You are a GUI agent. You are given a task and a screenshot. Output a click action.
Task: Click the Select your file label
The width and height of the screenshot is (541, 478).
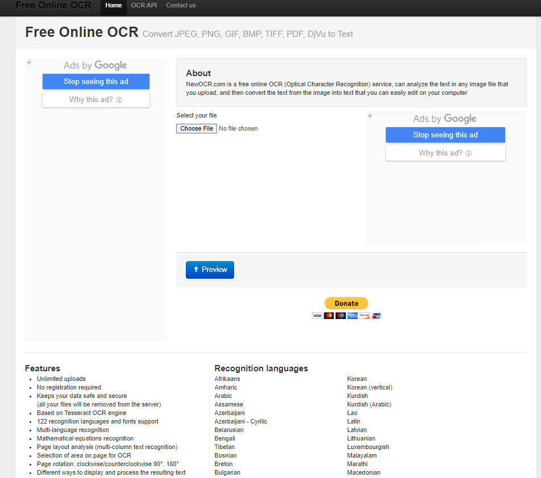pyautogui.click(x=197, y=115)
